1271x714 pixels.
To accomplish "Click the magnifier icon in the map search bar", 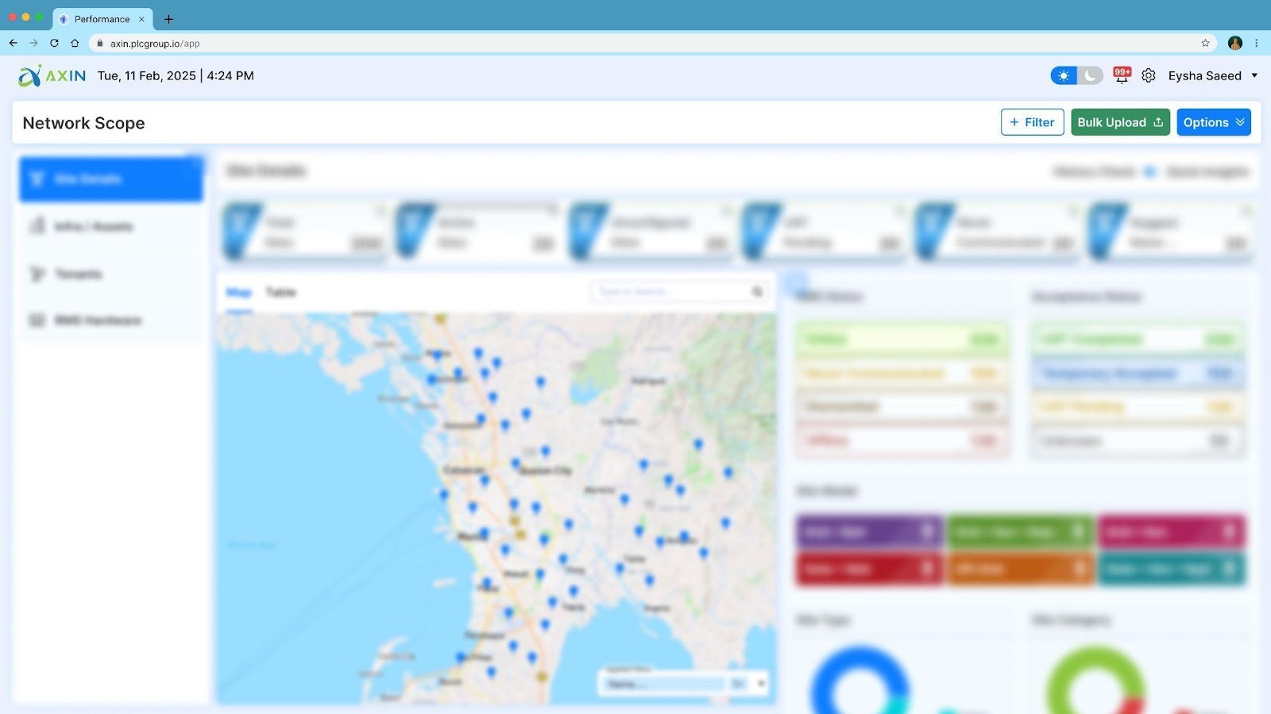I will (755, 292).
